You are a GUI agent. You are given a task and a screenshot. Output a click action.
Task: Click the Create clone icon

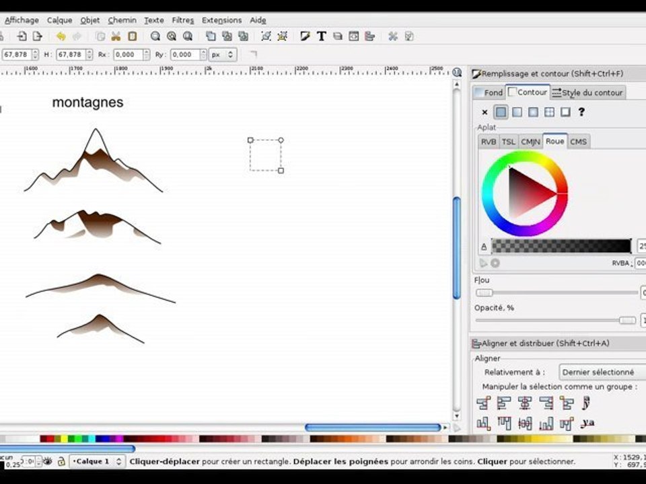(x=227, y=36)
